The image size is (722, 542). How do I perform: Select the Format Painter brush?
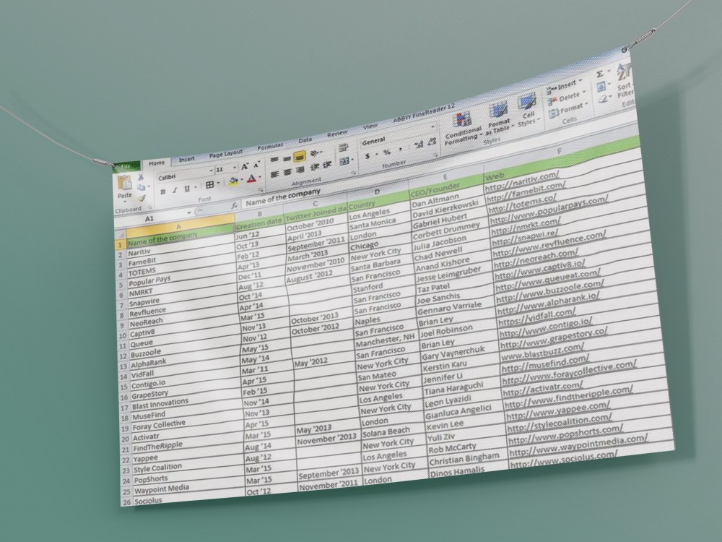coord(142,198)
